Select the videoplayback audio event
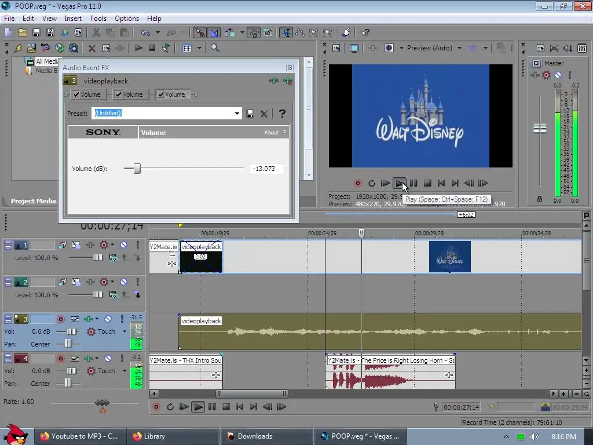 (380, 331)
